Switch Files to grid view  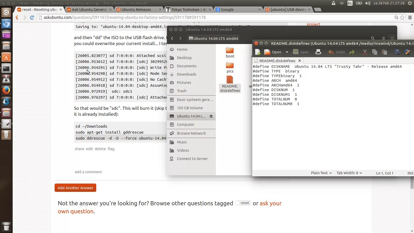click(392, 38)
